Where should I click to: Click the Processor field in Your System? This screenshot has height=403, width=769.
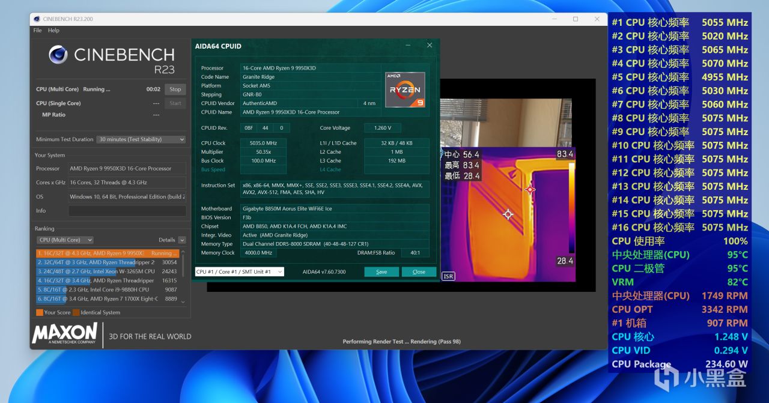[127, 169]
